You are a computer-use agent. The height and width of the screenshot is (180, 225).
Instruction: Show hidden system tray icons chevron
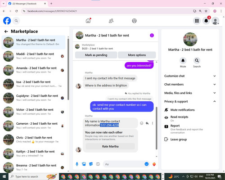tap(183, 176)
